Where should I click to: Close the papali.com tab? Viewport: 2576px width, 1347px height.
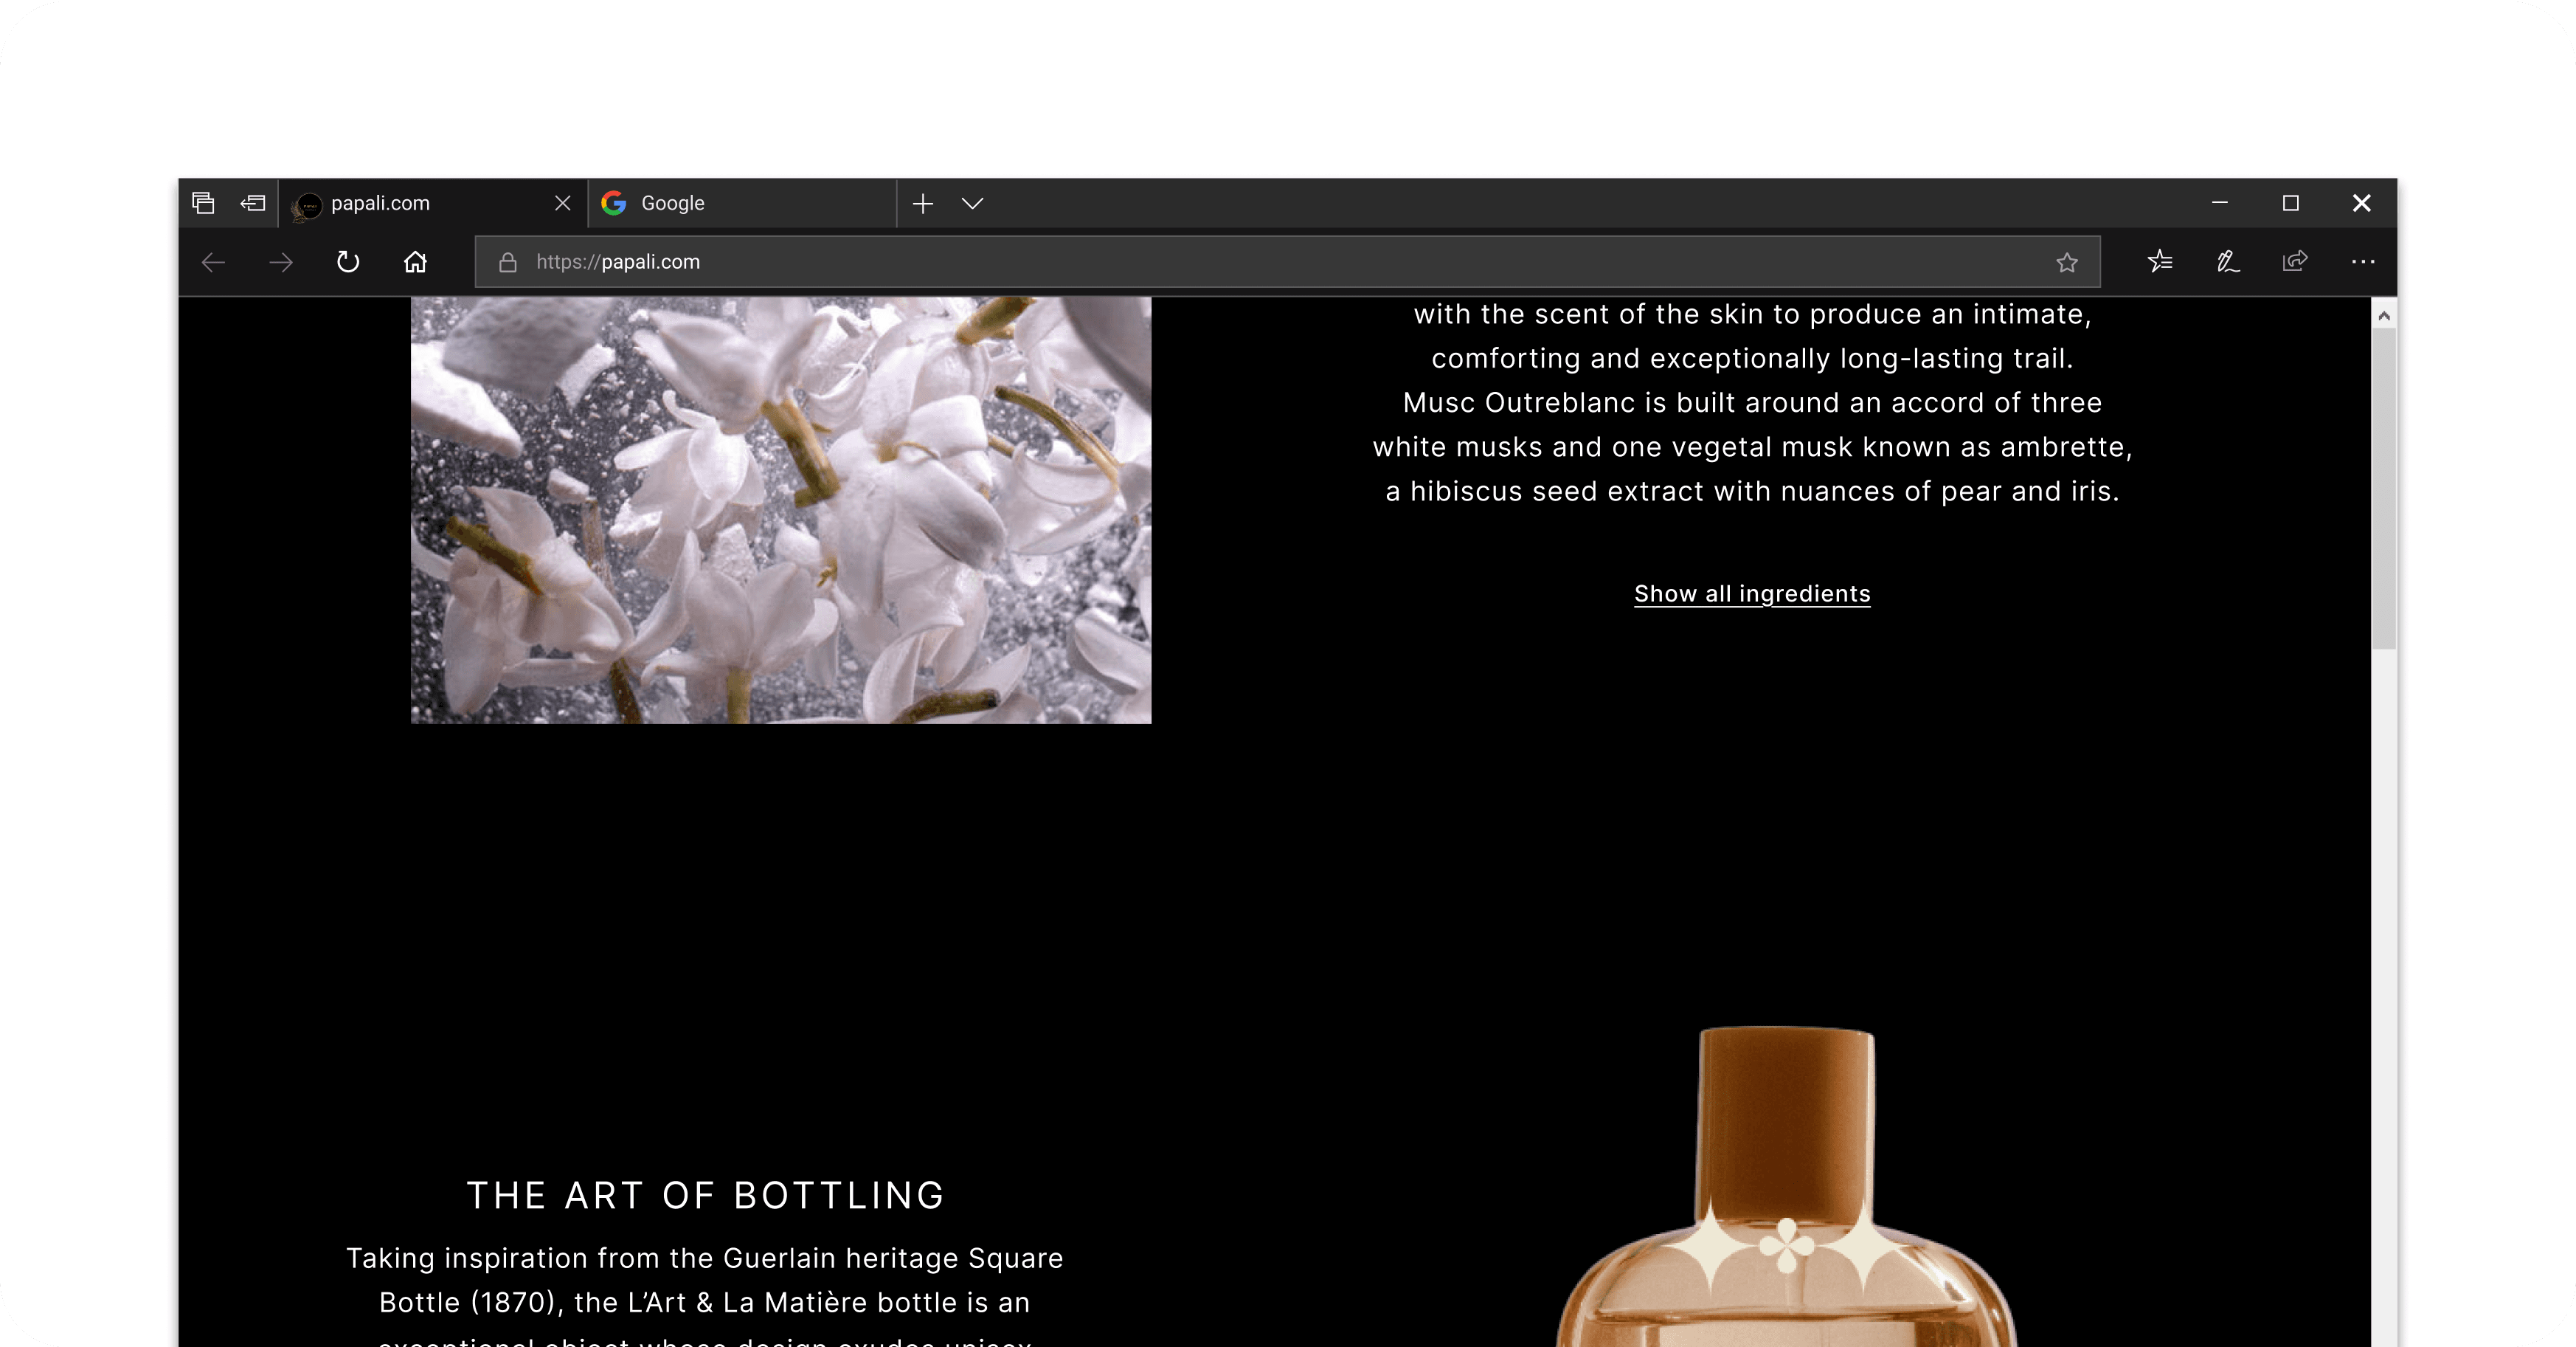tap(563, 203)
